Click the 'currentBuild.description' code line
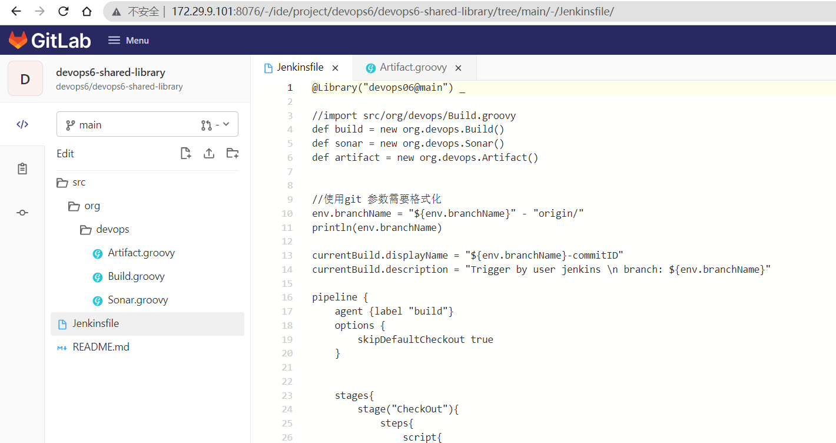This screenshot has width=836, height=443. pyautogui.click(x=541, y=269)
